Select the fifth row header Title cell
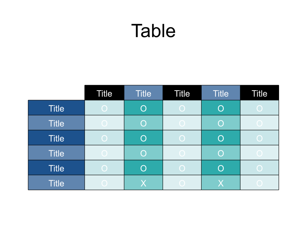Screen dimensions: 307x230 click(x=56, y=168)
